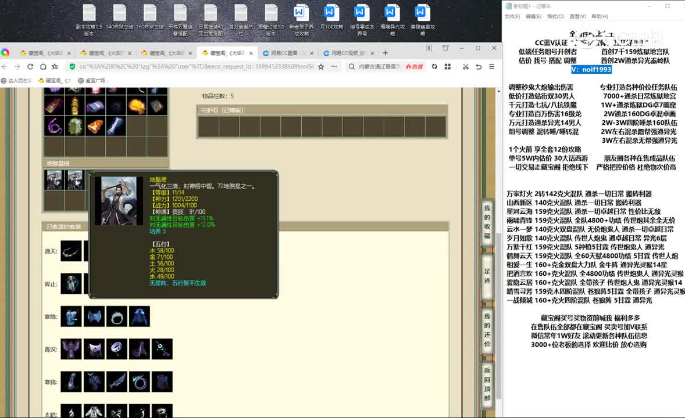Click the browser forward arrow
The image size is (685, 418).
(x=17, y=67)
